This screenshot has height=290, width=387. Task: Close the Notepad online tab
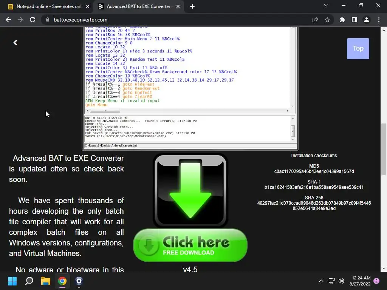point(88,7)
